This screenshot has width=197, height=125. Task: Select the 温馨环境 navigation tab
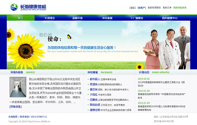coord(77,18)
